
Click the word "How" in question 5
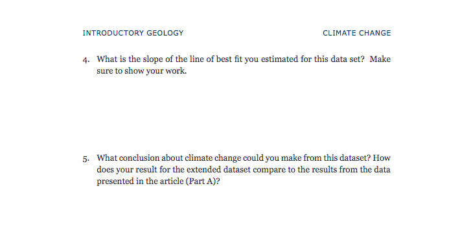tap(382, 158)
